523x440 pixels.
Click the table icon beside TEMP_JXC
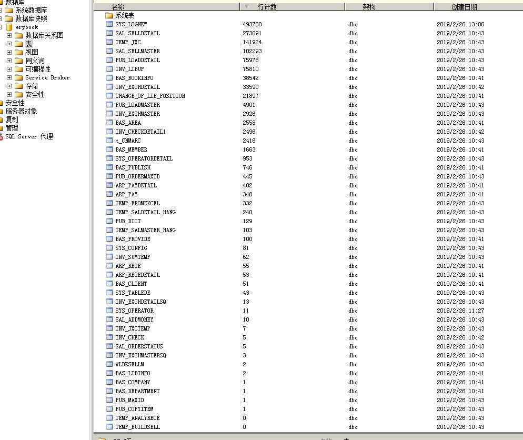click(109, 42)
